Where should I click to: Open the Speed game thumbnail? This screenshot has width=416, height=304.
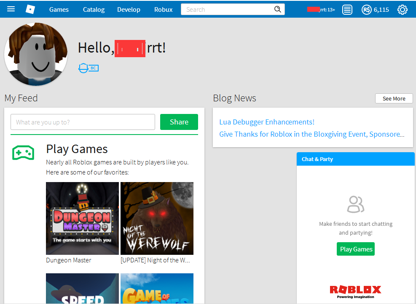(x=82, y=288)
